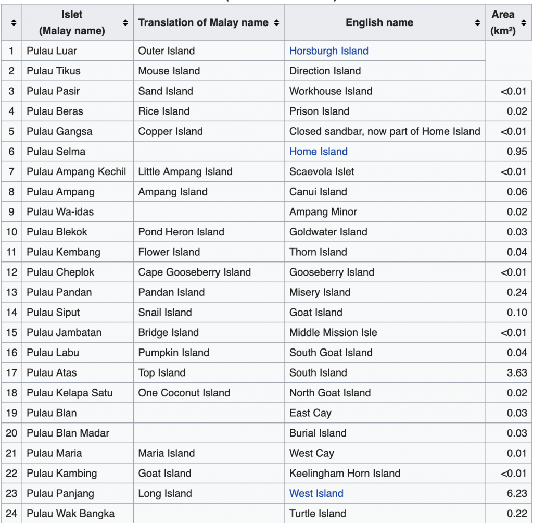533x523 pixels.
Task: Click sort arrows next to Translation of Malay name
Action: pyautogui.click(x=276, y=23)
